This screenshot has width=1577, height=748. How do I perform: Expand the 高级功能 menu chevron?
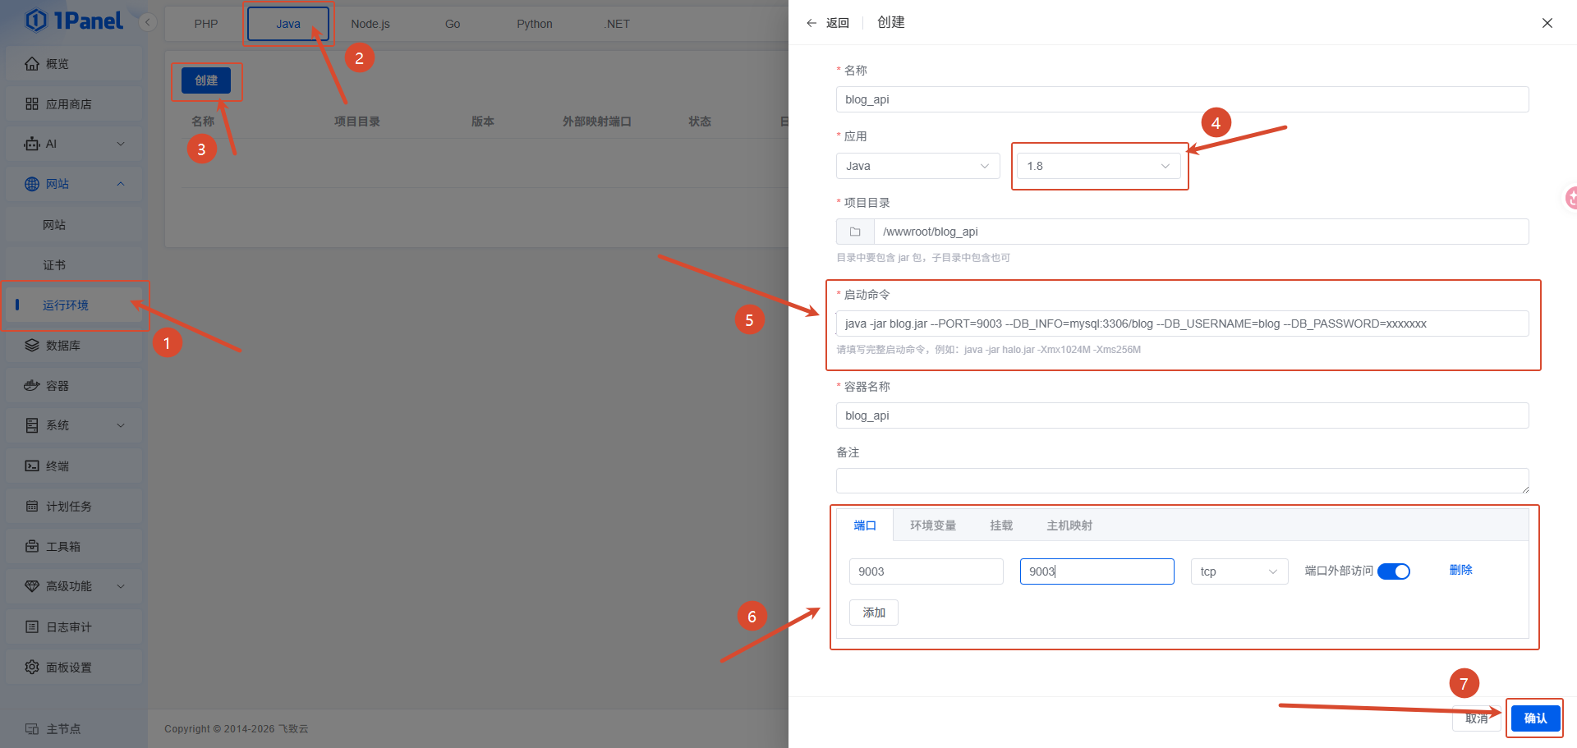(121, 586)
